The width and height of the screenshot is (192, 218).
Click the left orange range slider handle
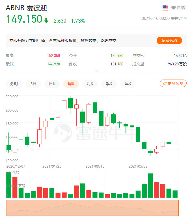coord(6,208)
